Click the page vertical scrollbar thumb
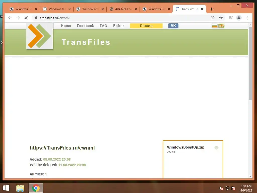The width and height of the screenshot is (257, 193). pos(250,63)
